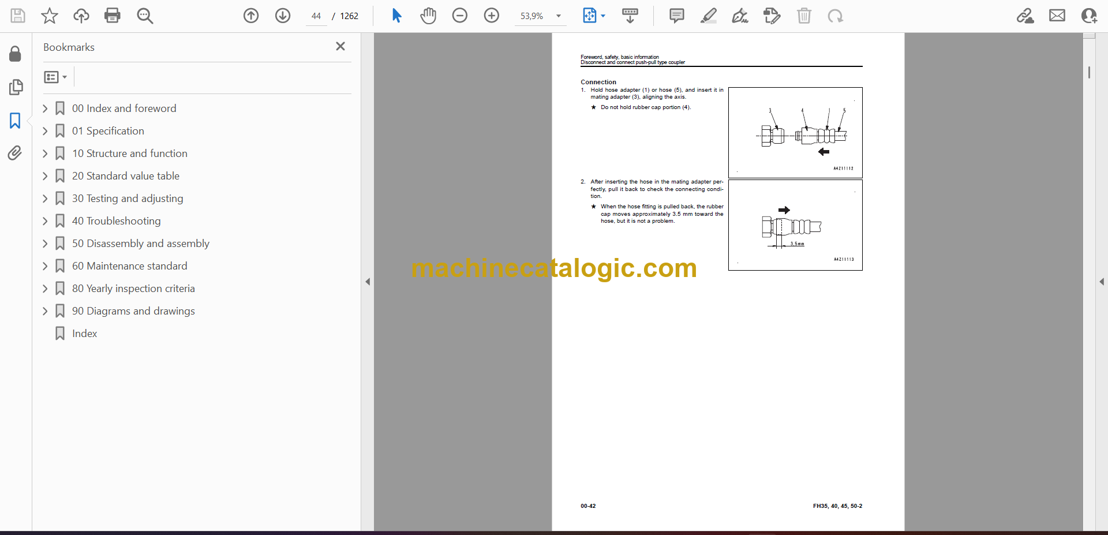The width and height of the screenshot is (1108, 535).
Task: Expand the 01 Specification bookmark
Action: (45, 131)
